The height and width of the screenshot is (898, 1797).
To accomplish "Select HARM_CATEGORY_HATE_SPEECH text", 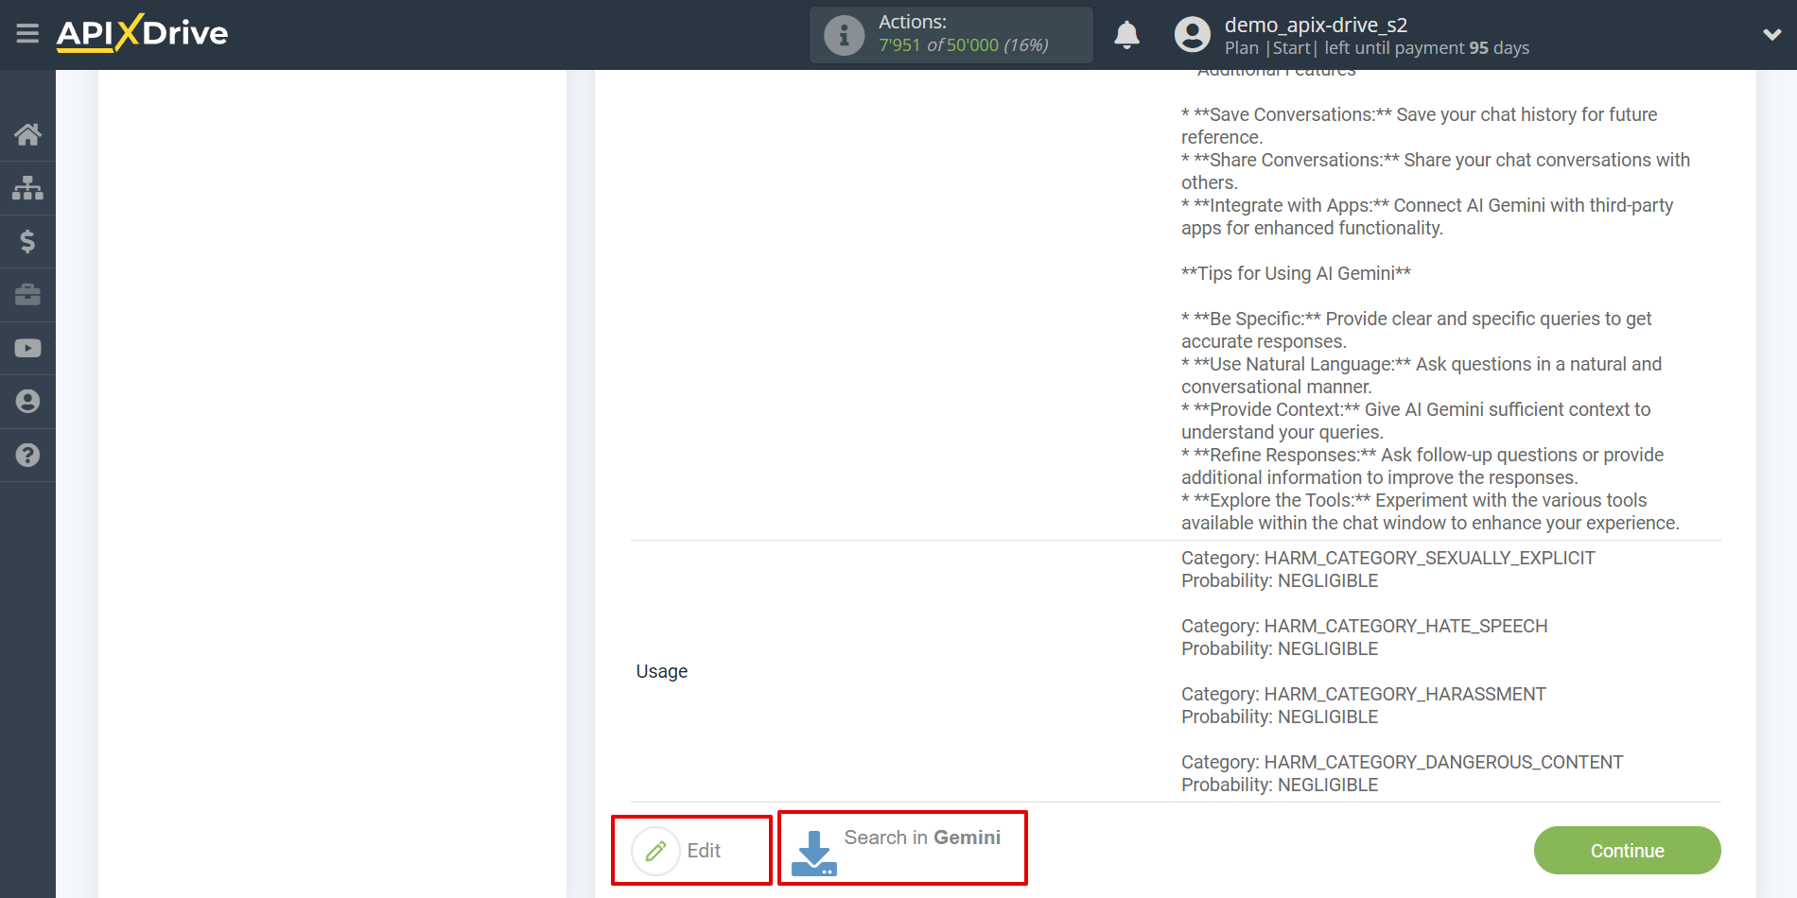I will (x=1405, y=626).
